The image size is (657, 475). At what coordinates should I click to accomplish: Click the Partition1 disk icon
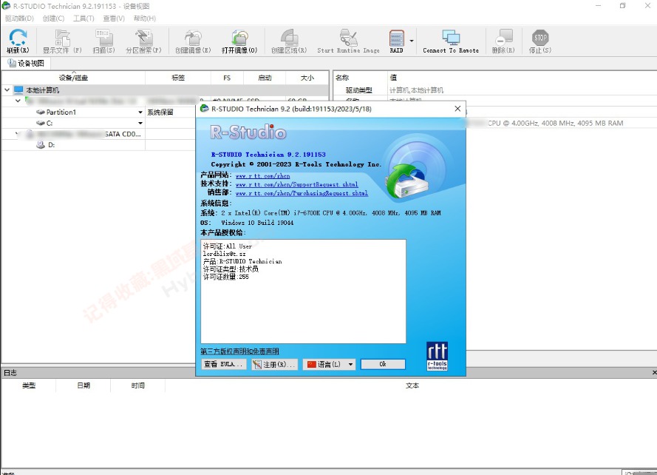coord(40,112)
